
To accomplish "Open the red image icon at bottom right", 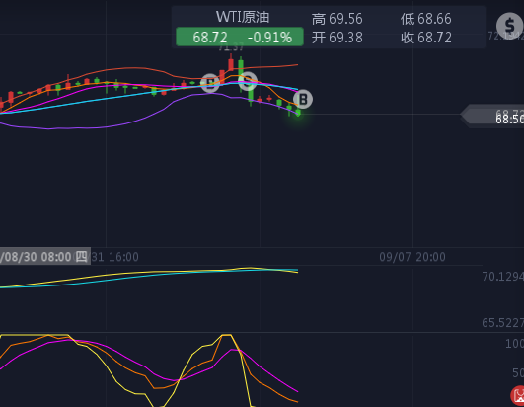I will pyautogui.click(x=518, y=396).
